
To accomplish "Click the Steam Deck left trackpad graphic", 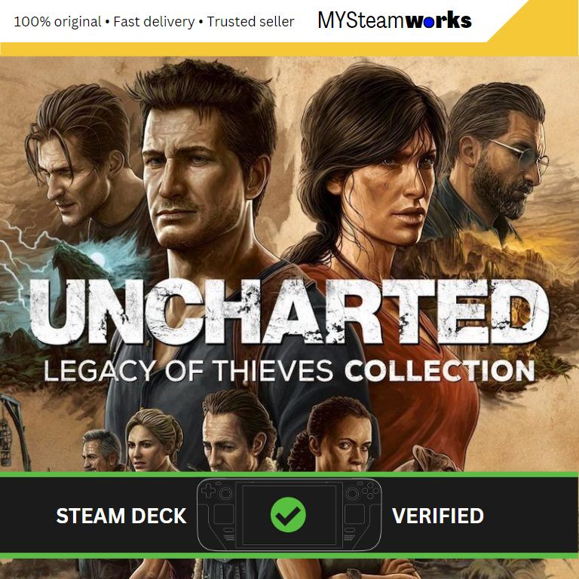I will [x=224, y=514].
